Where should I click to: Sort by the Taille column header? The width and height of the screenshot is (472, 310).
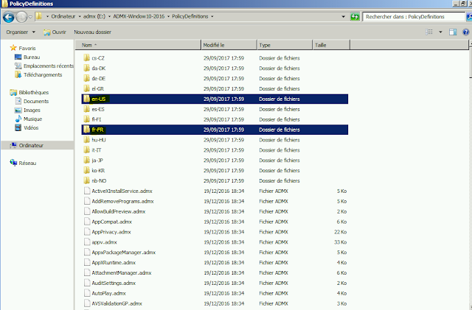pos(331,45)
